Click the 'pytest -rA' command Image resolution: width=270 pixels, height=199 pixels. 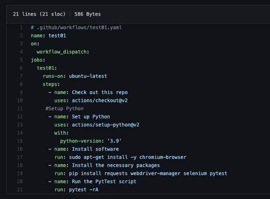tap(84, 190)
